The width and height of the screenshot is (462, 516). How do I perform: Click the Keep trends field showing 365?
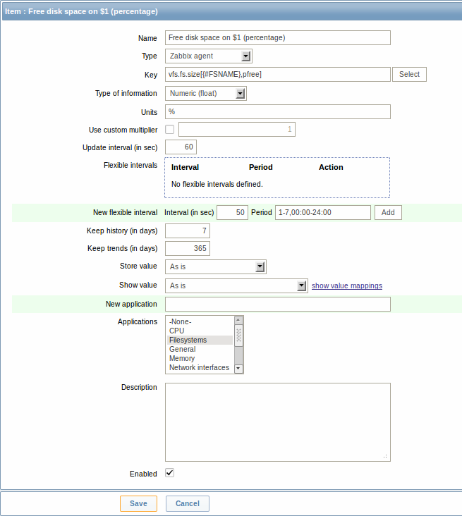[188, 248]
